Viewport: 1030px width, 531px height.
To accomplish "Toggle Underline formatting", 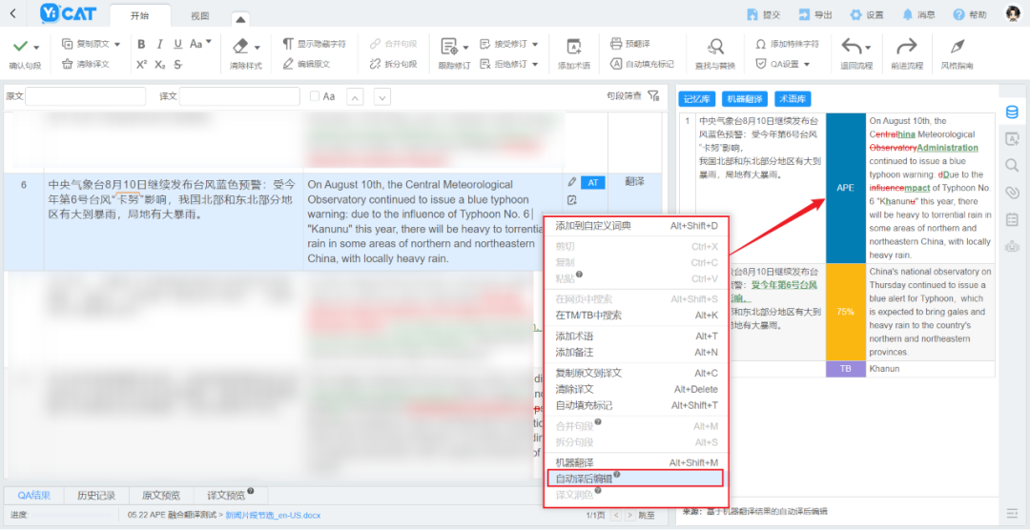I will click(178, 44).
